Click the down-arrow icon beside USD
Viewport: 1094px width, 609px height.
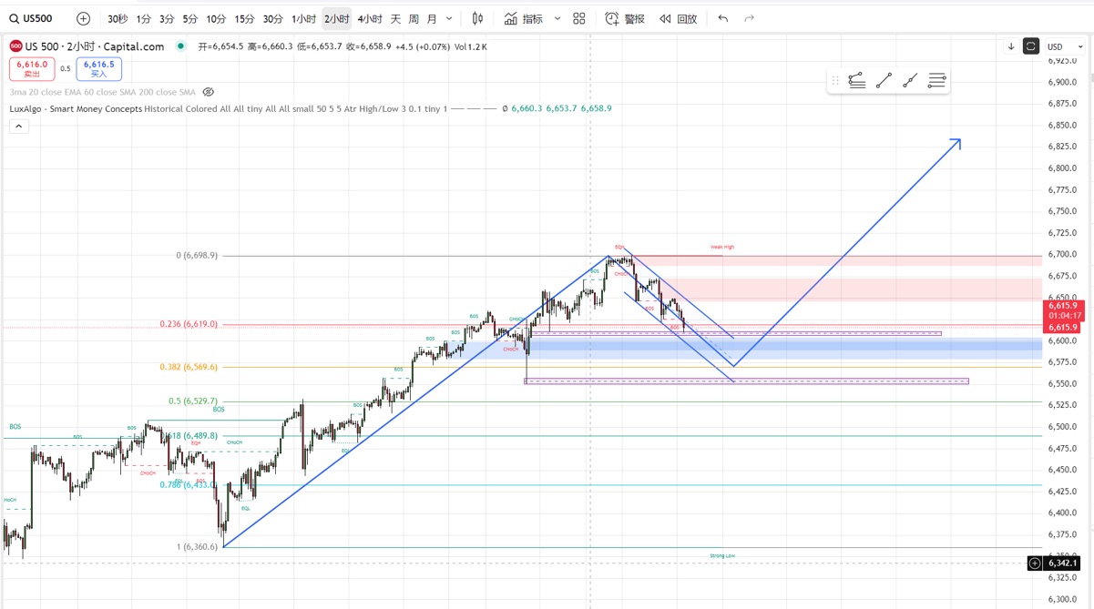[x=1011, y=46]
